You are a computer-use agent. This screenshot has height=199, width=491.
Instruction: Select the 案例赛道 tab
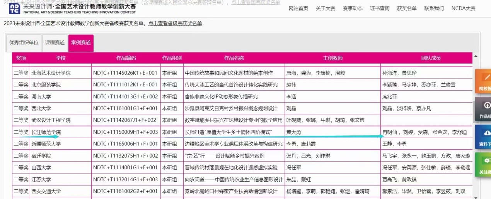[x=81, y=43]
